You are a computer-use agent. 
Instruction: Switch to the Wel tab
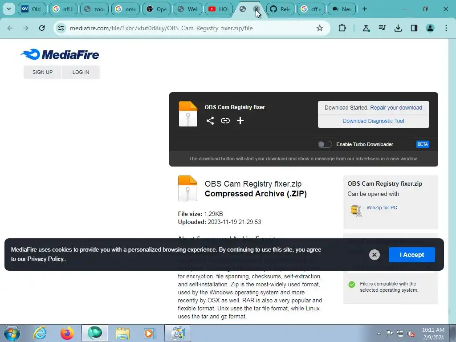187,9
